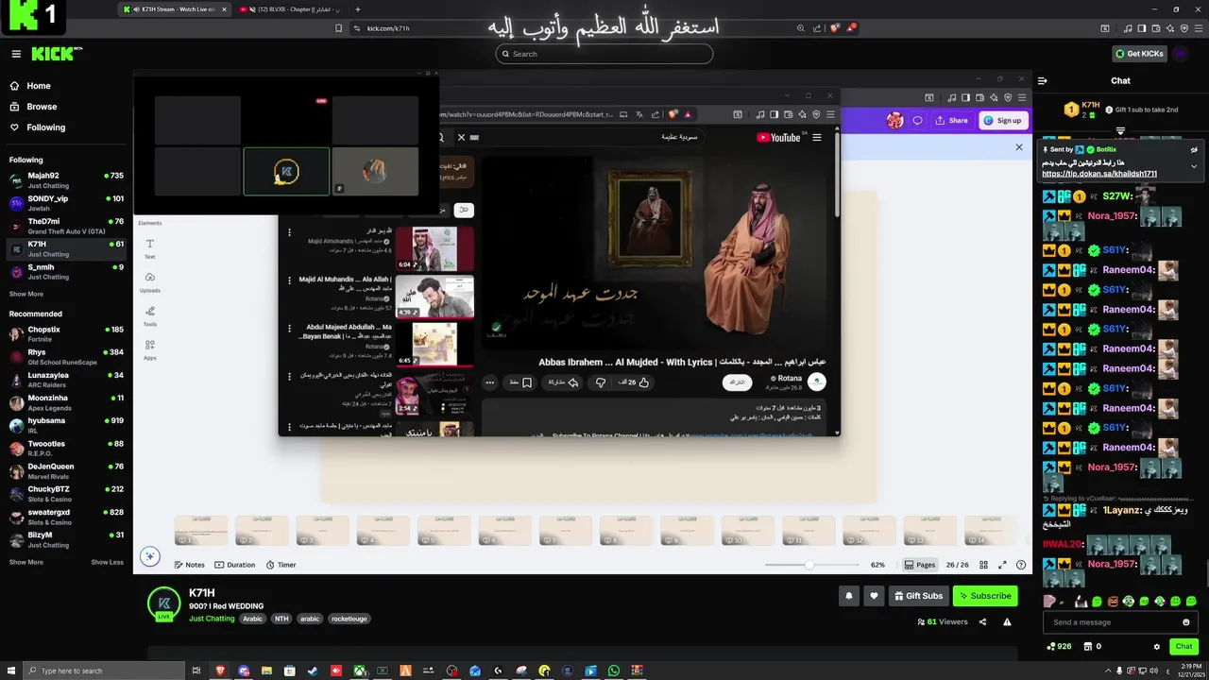Open Lunazaylea recommended channel

[x=66, y=379]
